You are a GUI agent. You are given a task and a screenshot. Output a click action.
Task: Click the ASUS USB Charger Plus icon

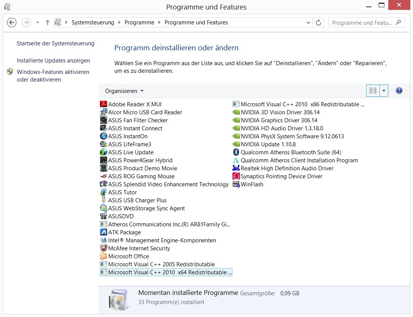click(104, 200)
